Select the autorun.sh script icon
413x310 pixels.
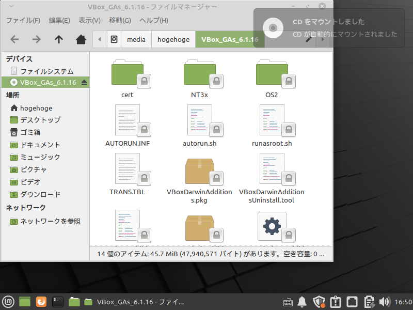[x=200, y=120]
